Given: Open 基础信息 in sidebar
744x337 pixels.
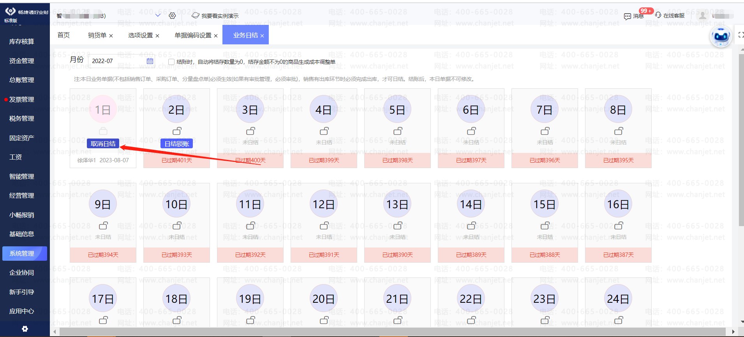Looking at the screenshot, I should point(22,234).
